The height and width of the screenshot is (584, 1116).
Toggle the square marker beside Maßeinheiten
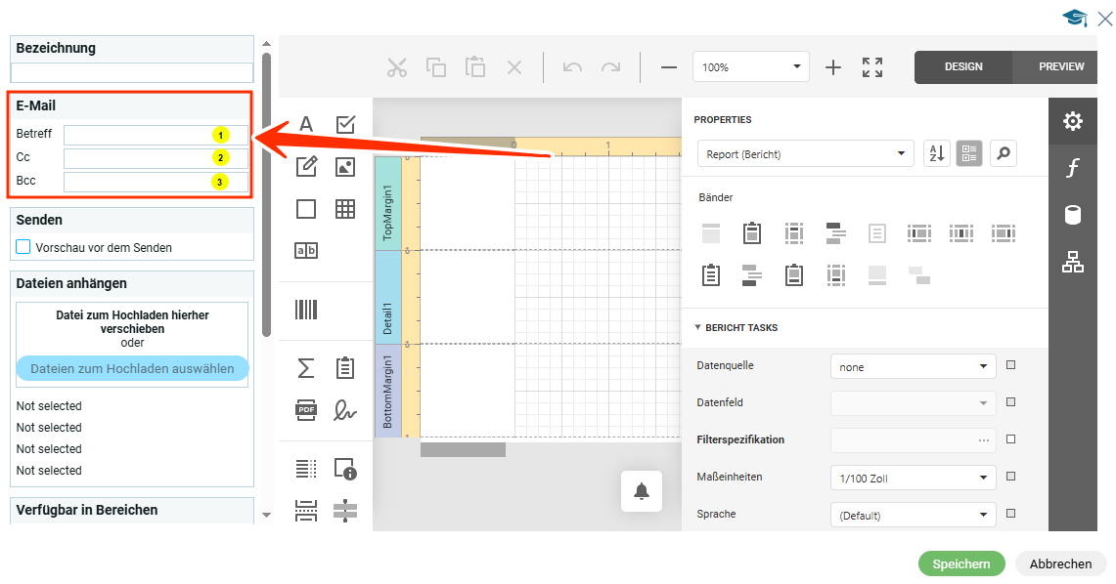[1010, 477]
